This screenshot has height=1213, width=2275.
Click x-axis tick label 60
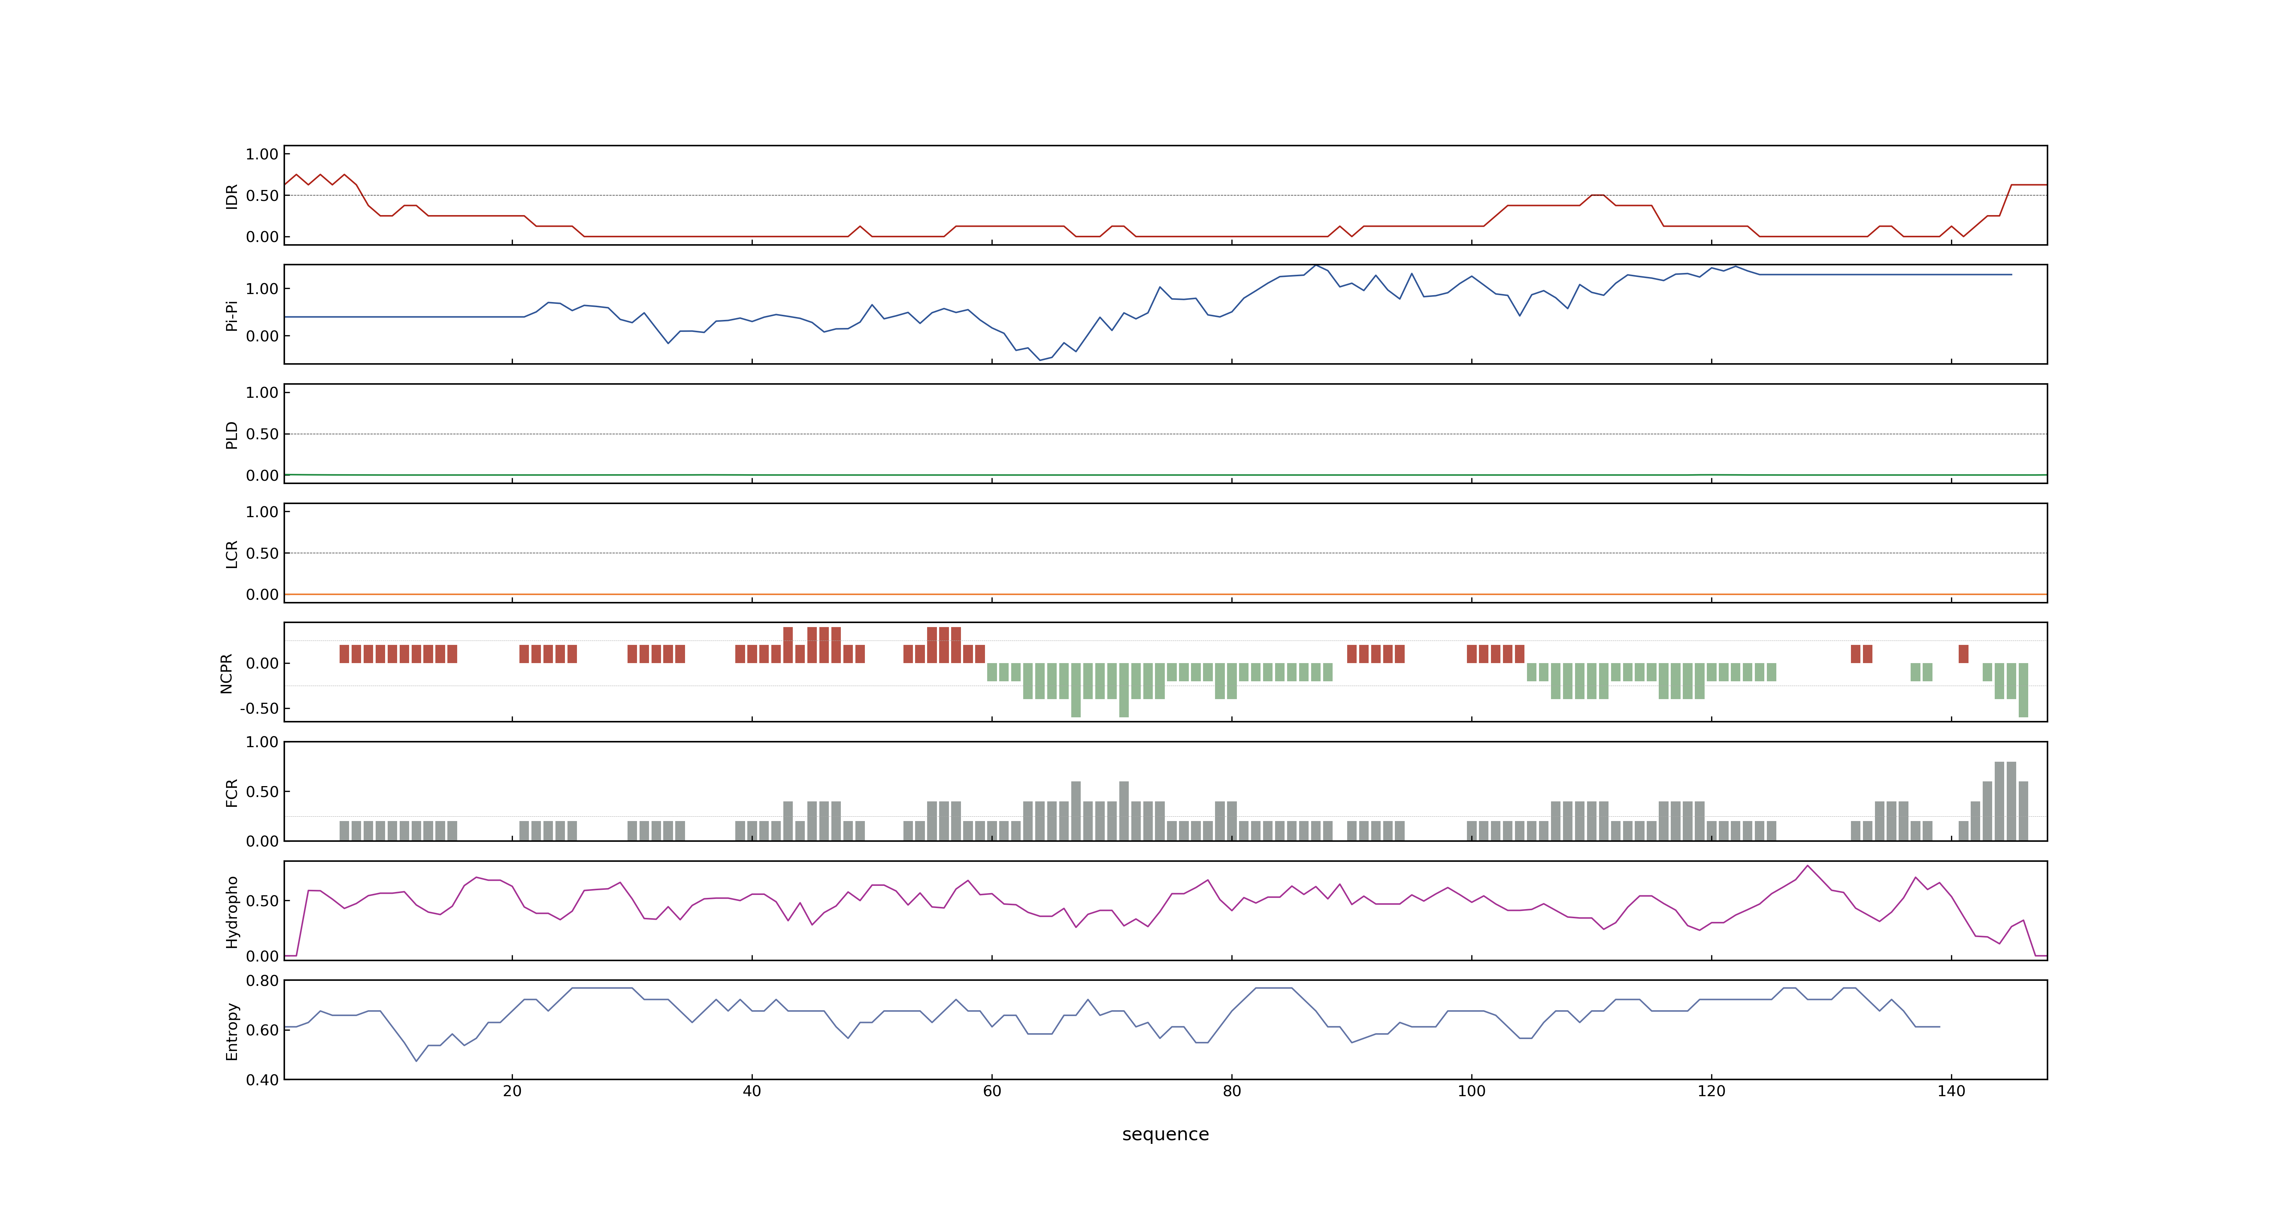(x=992, y=1091)
